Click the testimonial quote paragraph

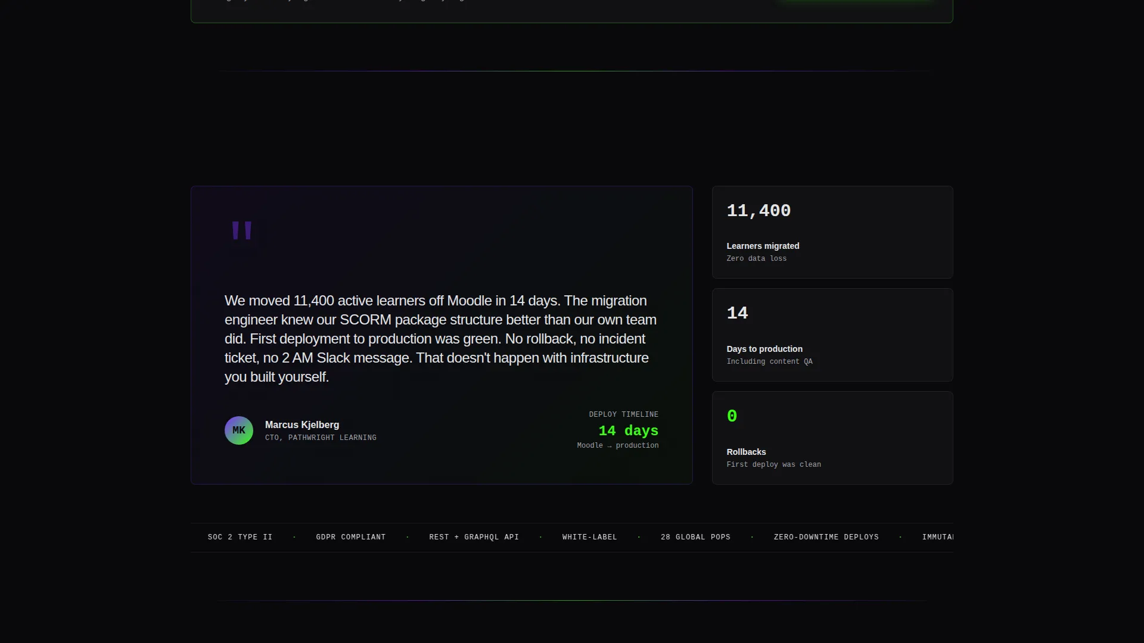(442, 339)
